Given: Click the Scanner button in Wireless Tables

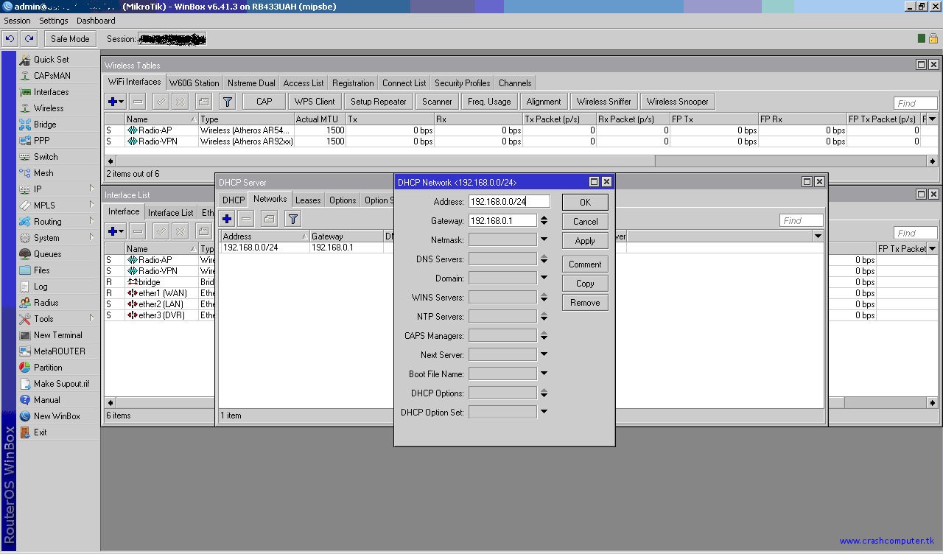Looking at the screenshot, I should [437, 102].
